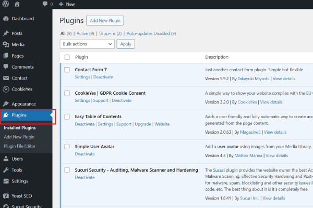Click the Settings sliders icon

coord(6,181)
